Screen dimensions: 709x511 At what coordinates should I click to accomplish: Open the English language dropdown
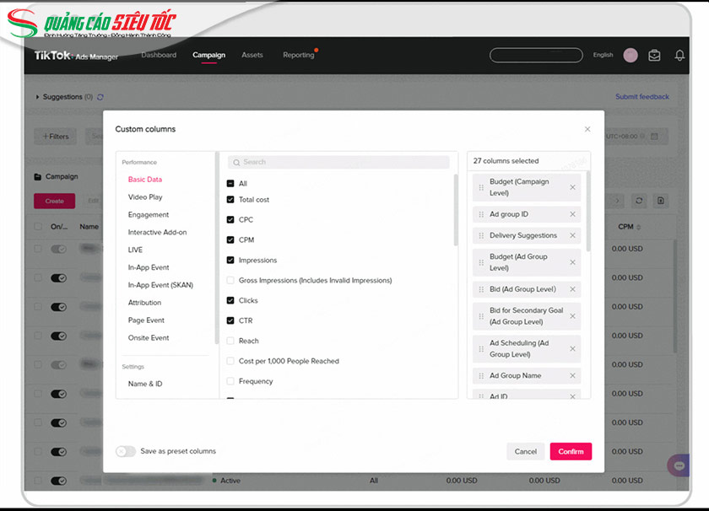coord(603,56)
